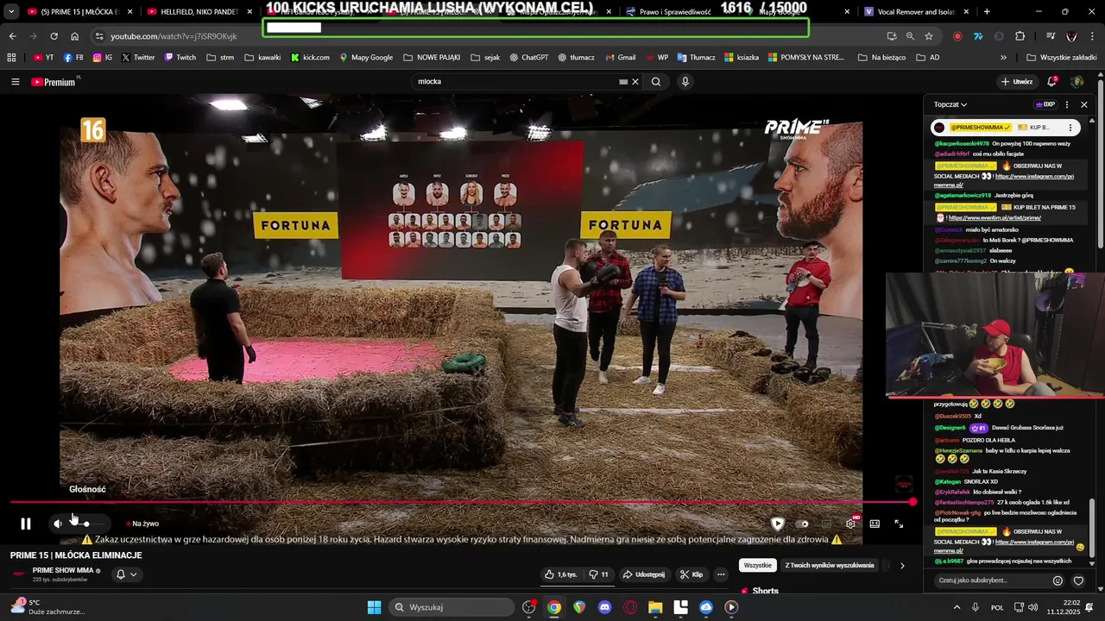Create a clip with Klip button

tap(691, 574)
